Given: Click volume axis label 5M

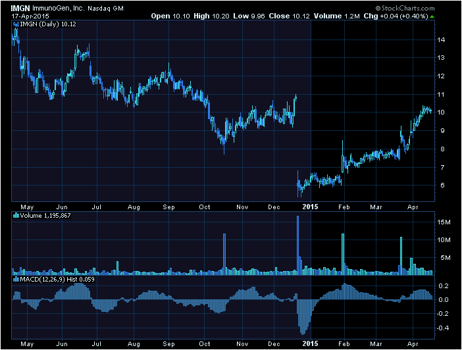Looking at the screenshot, I should (x=446, y=258).
